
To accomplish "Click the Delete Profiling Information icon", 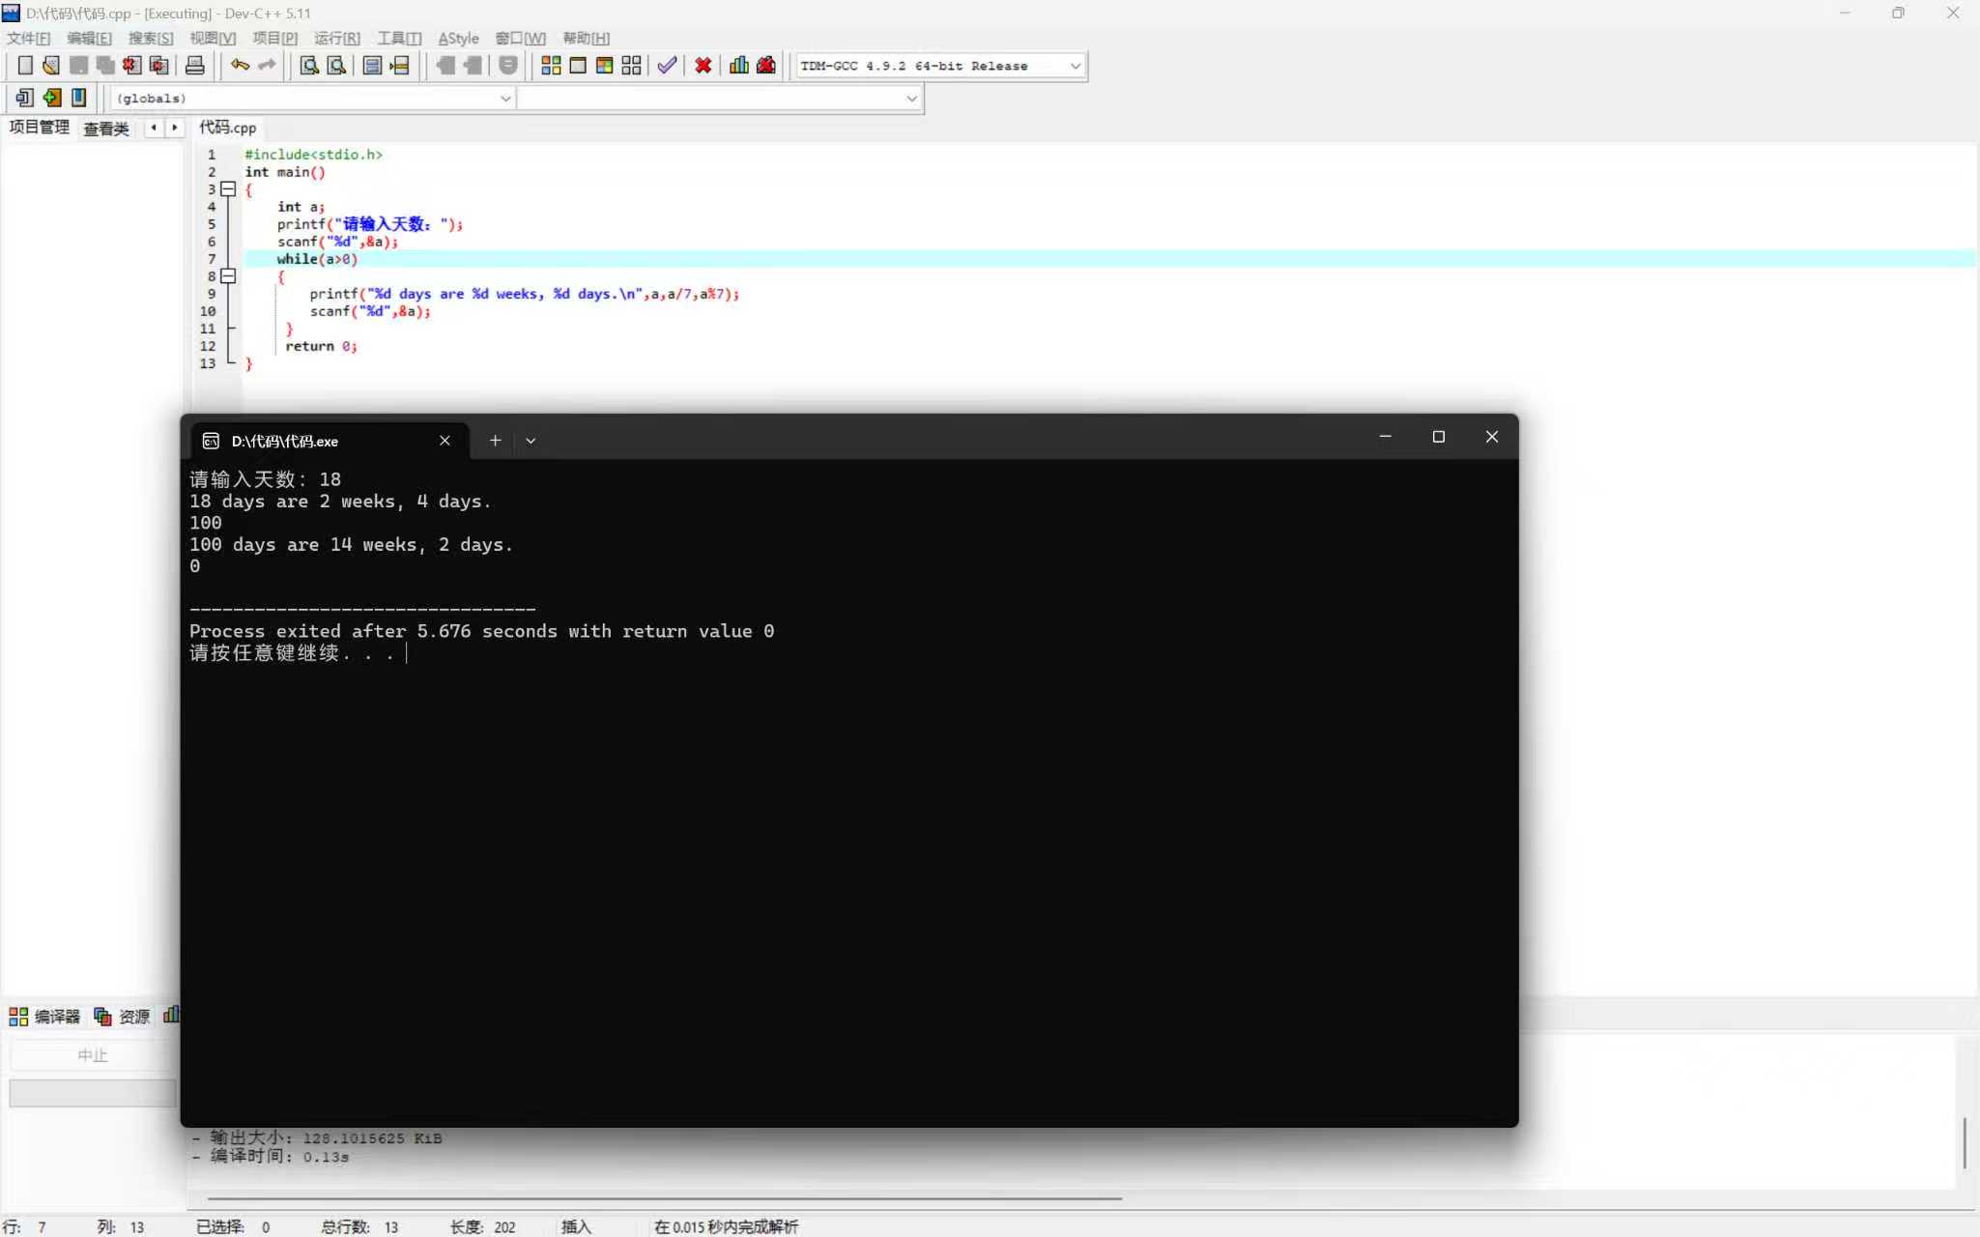I will (766, 66).
